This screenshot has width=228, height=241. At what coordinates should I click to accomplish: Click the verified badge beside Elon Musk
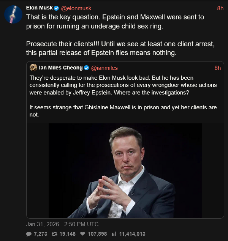coord(57,8)
